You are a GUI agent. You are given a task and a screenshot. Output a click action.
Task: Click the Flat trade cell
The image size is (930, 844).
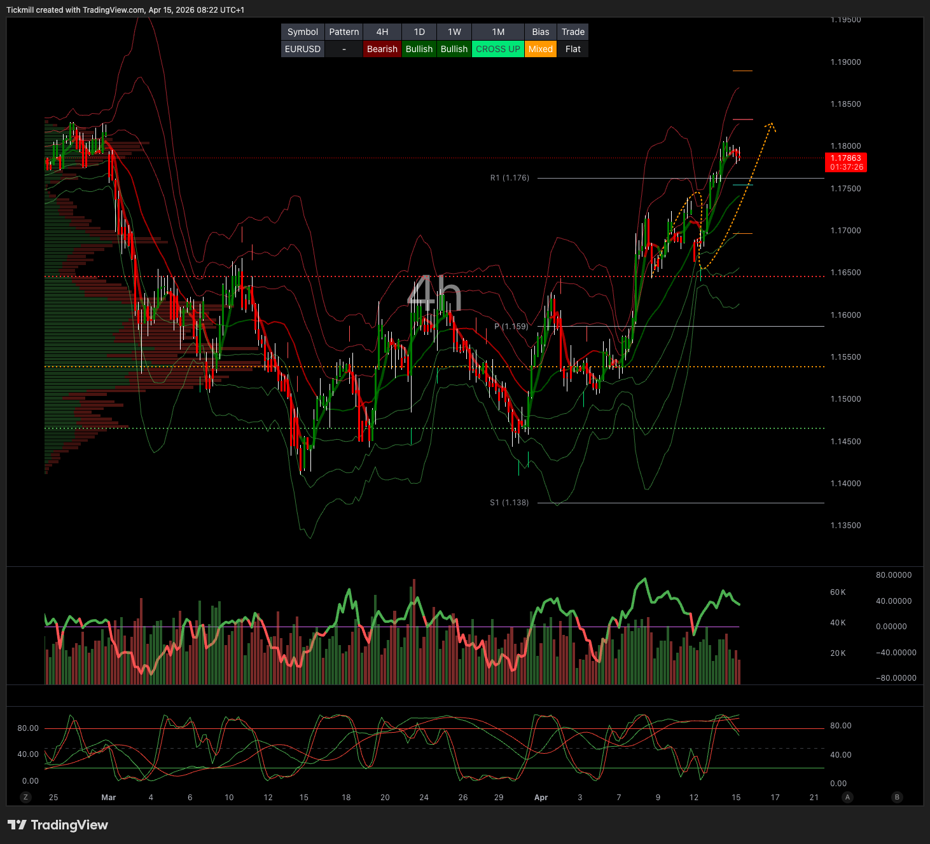(x=573, y=49)
